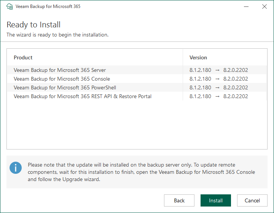274x213 pixels.
Task: Click the Server version 8.2.0.2202 value
Action: coord(236,70)
